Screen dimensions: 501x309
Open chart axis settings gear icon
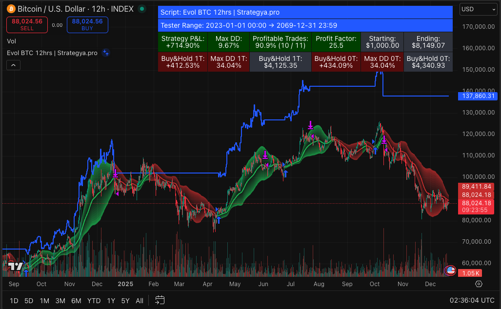click(479, 284)
